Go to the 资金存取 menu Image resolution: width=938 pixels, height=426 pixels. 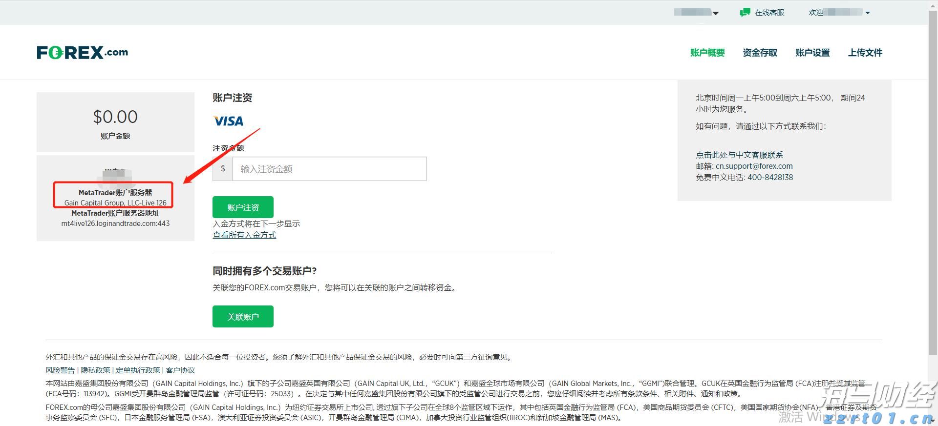click(x=760, y=53)
